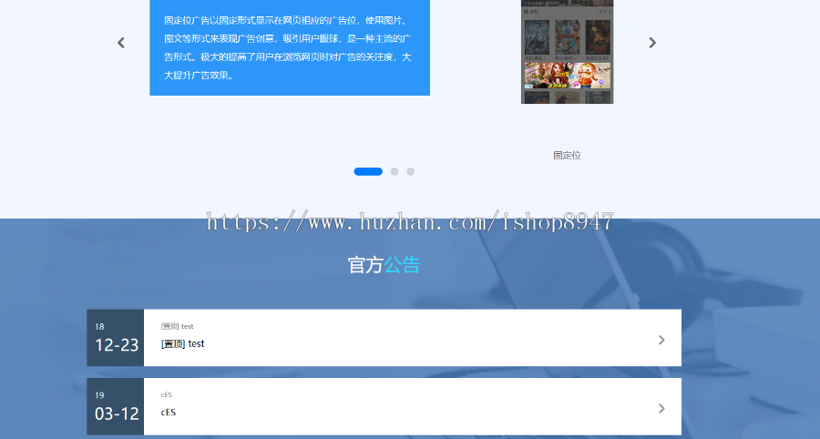Open the [置顶] test announcement title

182,344
